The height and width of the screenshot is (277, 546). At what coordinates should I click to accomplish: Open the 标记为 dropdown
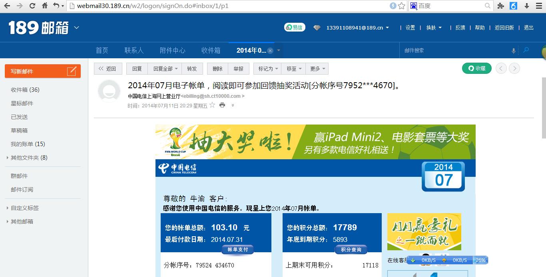[267, 69]
